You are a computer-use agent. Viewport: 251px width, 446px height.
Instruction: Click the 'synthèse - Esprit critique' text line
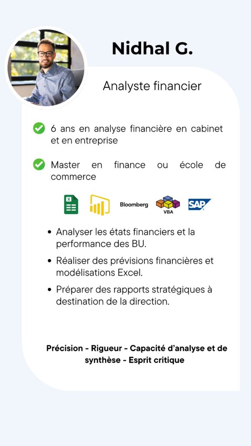click(135, 360)
